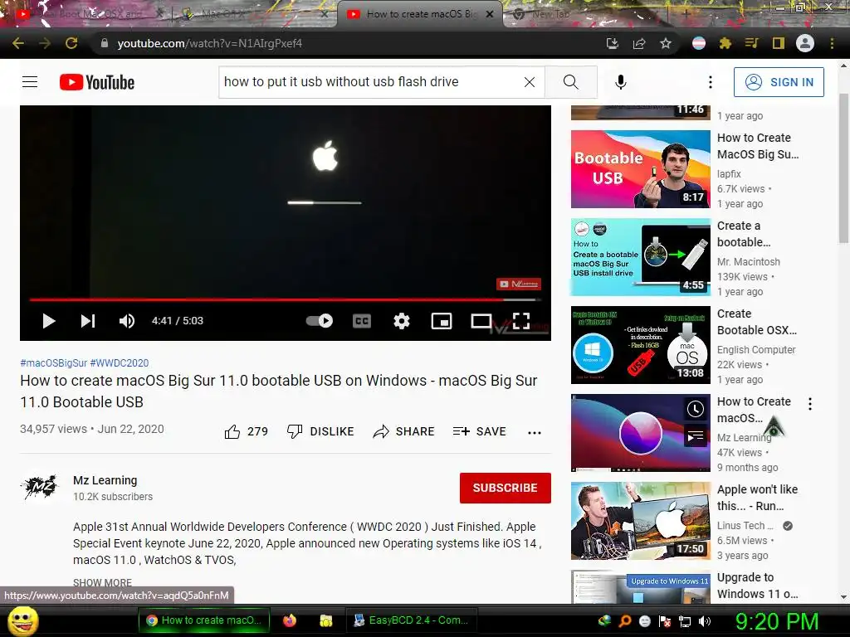Go to YouTube home via the logo
Viewport: 850px width, 637px height.
point(97,82)
